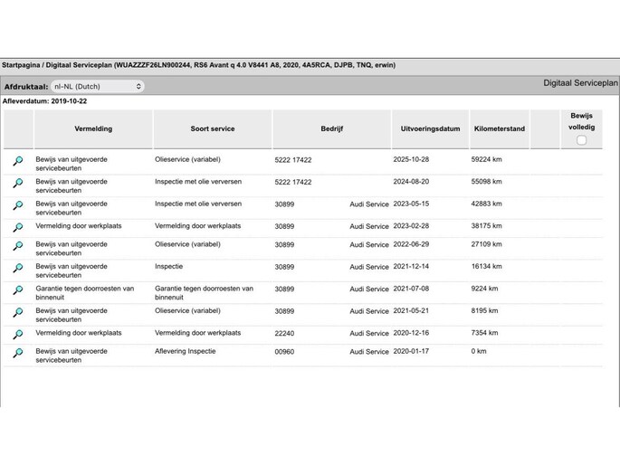
Task: Click the Digitaal Serviceplan title at top right
Action: pos(580,83)
